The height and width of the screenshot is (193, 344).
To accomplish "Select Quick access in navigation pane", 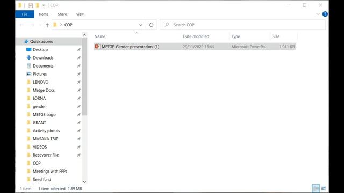I will click(41, 42).
